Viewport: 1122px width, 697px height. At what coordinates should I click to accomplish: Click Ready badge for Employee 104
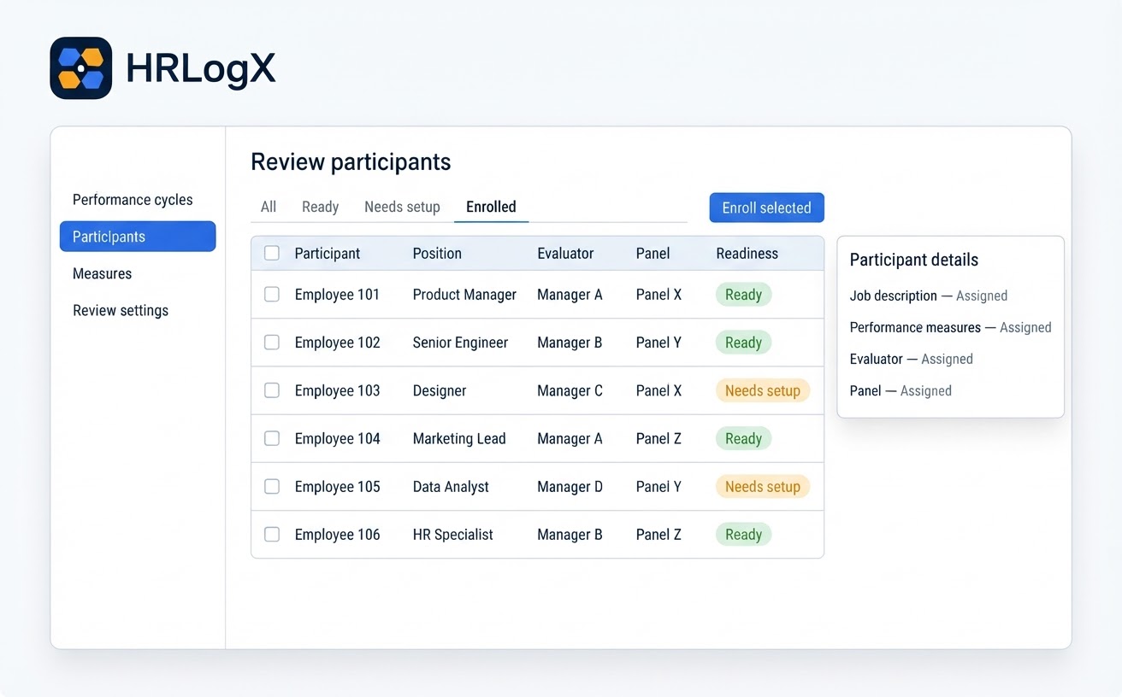[743, 438]
